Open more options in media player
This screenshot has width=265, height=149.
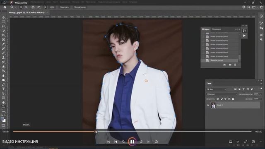click(261, 142)
